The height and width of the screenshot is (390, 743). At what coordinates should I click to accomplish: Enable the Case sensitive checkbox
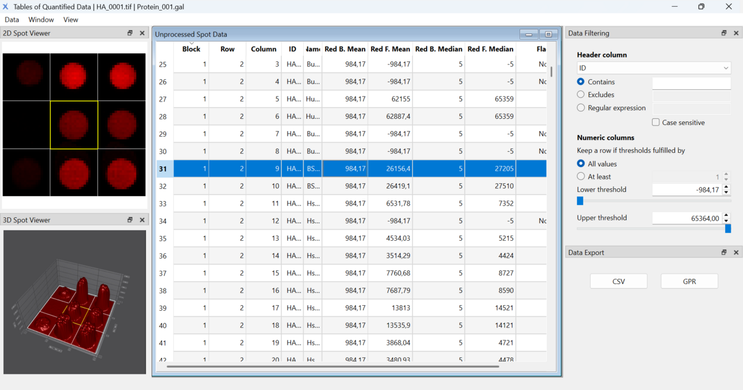point(656,123)
